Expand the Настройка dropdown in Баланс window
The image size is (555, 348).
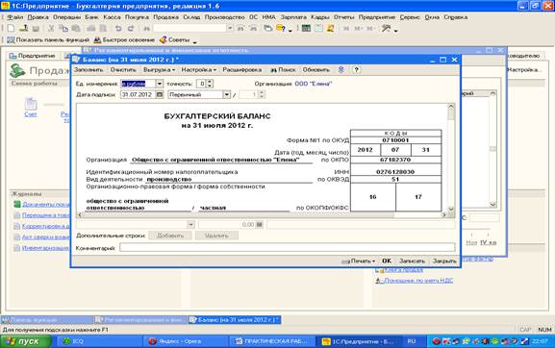click(x=198, y=69)
